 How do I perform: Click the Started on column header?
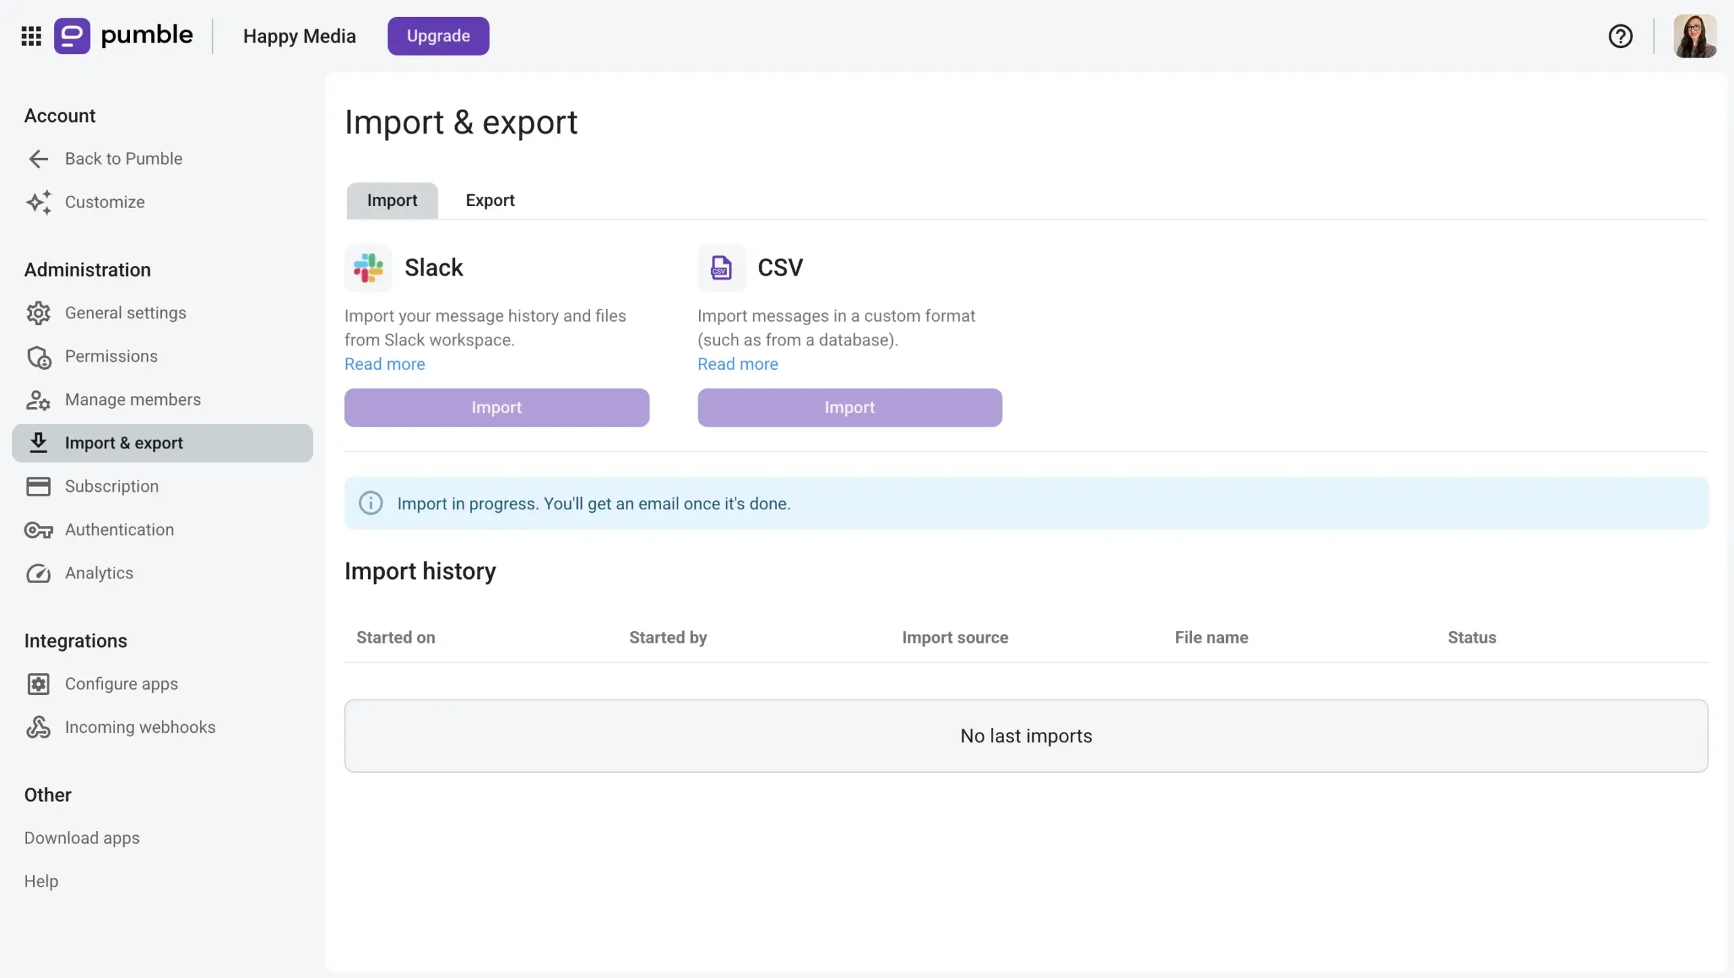[396, 637]
